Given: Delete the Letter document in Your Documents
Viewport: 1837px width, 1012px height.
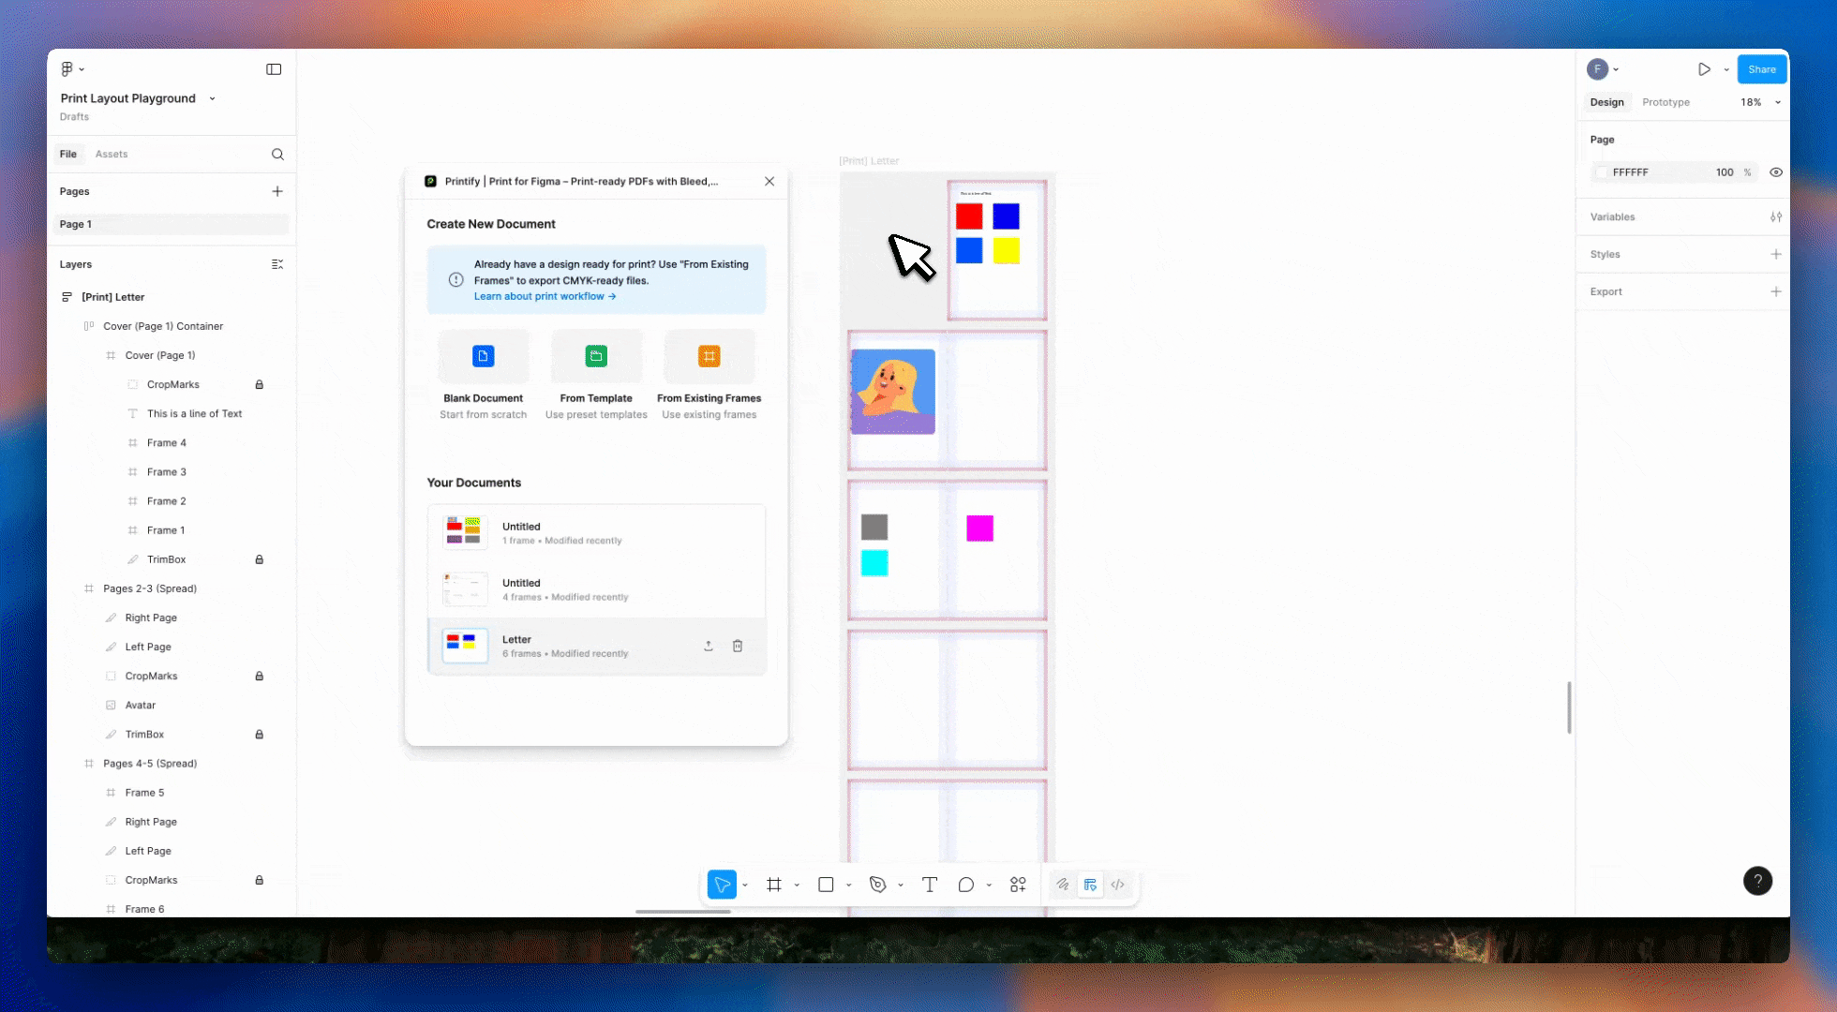Looking at the screenshot, I should (738, 646).
